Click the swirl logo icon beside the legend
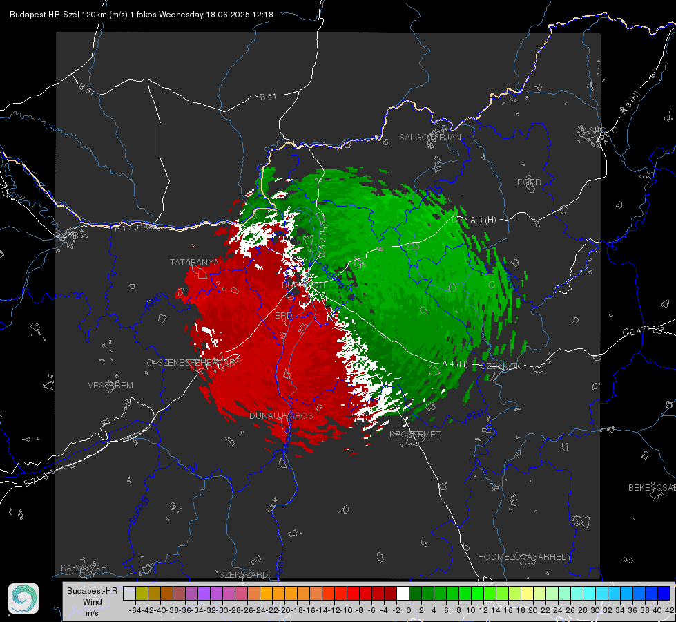Image resolution: width=676 pixels, height=622 pixels. click(x=23, y=599)
